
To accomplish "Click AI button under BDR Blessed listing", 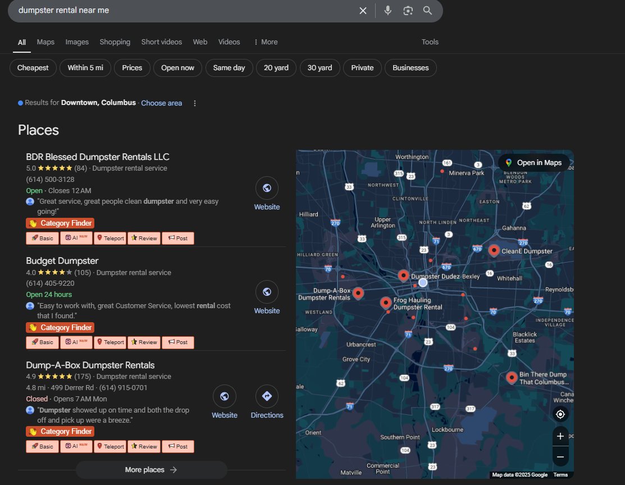I will [x=76, y=238].
